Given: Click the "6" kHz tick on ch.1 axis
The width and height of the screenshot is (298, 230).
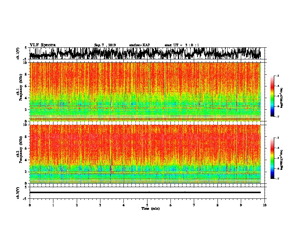Looking at the screenshot, I should point(26,86).
